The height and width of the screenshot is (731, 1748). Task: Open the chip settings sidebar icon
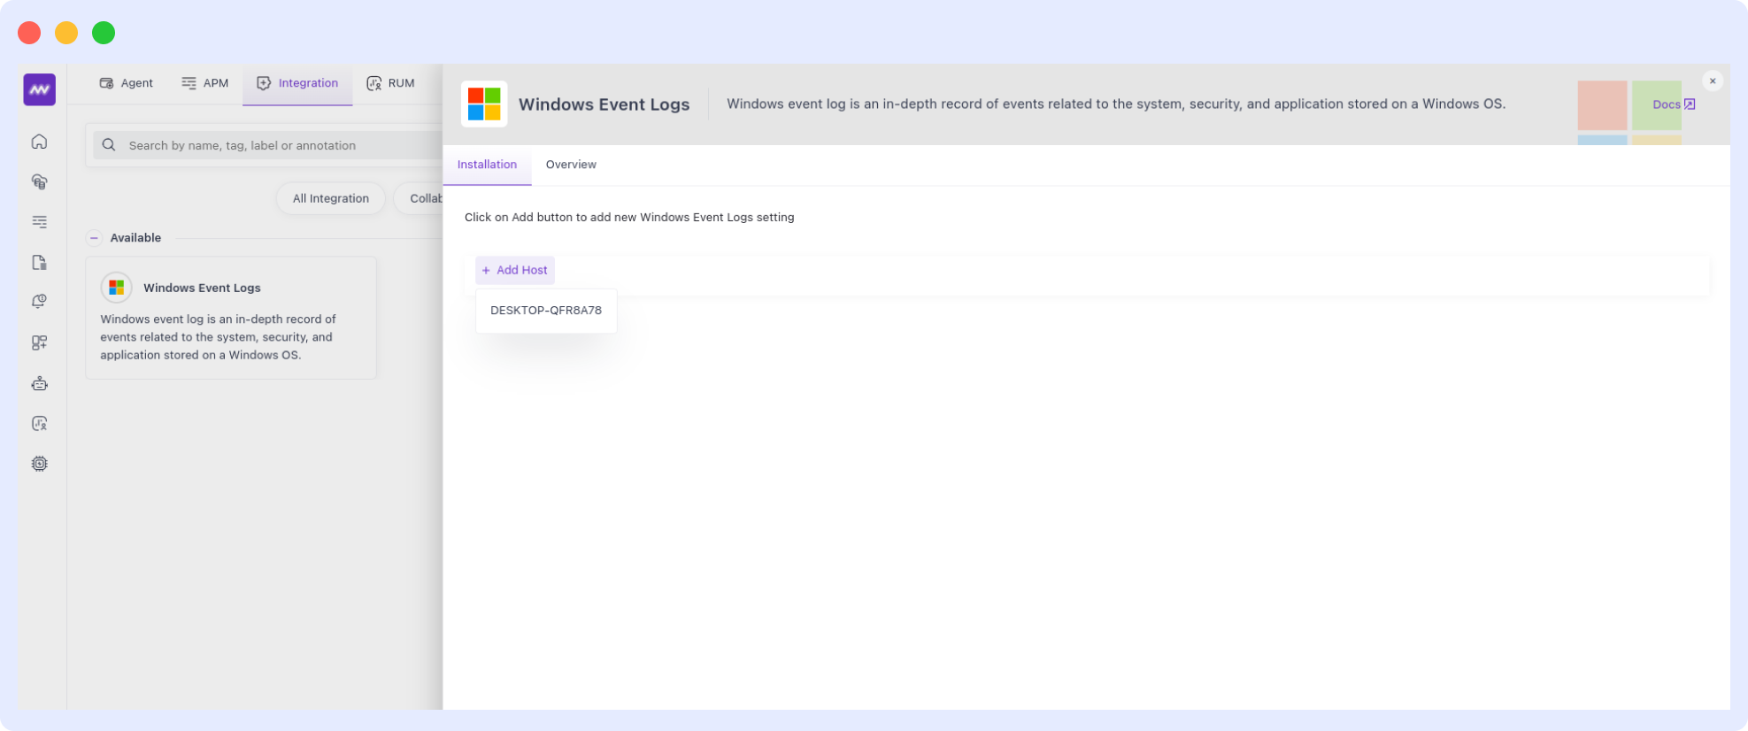39,464
